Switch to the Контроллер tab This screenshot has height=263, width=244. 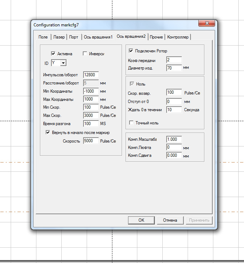point(178,37)
